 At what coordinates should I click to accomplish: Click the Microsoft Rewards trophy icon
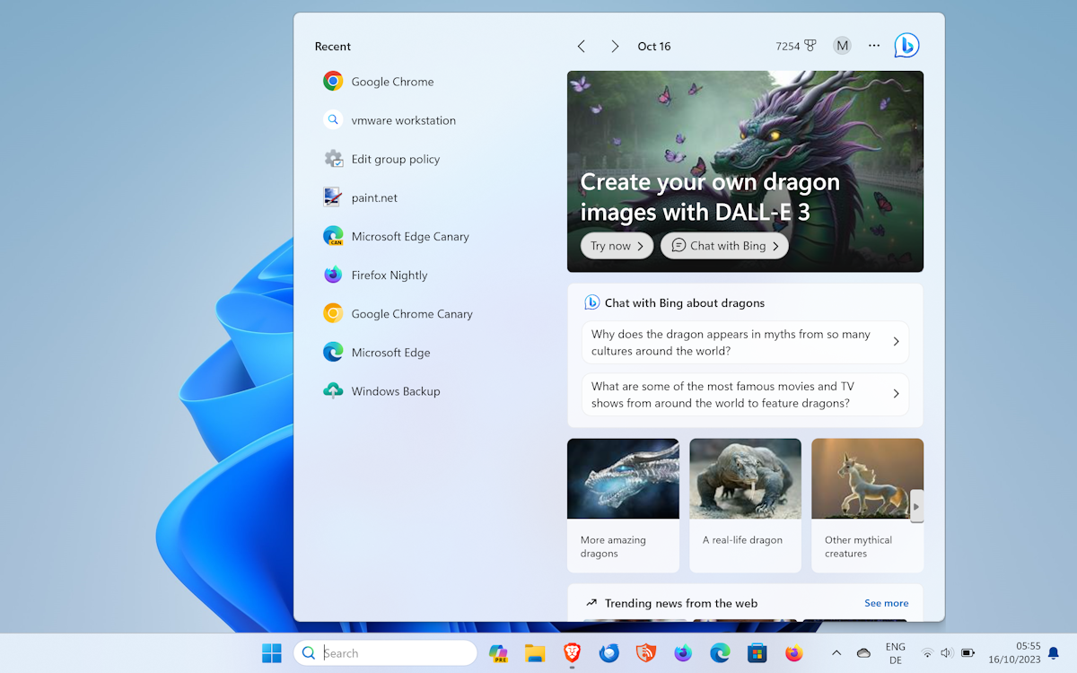coord(810,45)
